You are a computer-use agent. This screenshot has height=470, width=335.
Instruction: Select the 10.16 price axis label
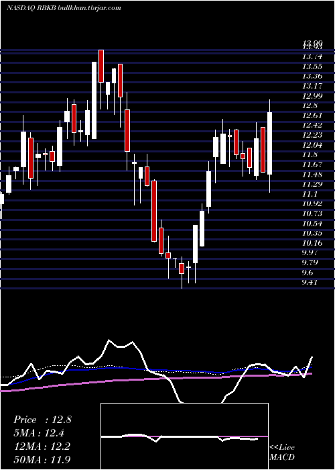click(312, 243)
